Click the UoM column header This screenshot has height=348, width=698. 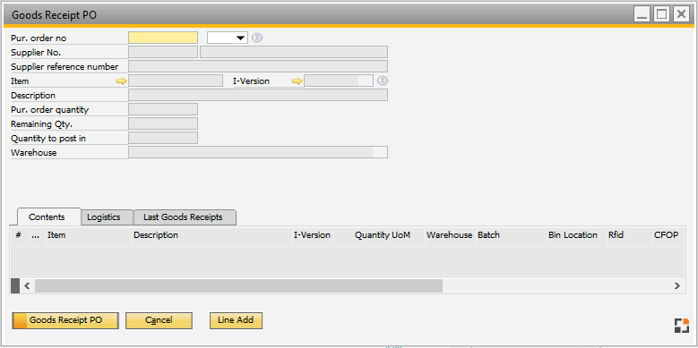(408, 235)
